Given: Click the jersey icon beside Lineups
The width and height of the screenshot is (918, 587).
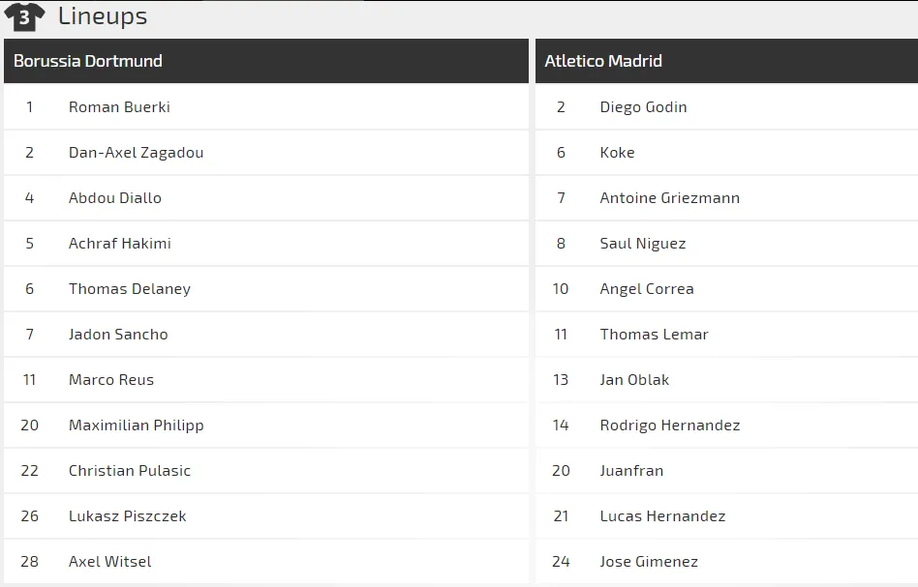Looking at the screenshot, I should (x=24, y=16).
